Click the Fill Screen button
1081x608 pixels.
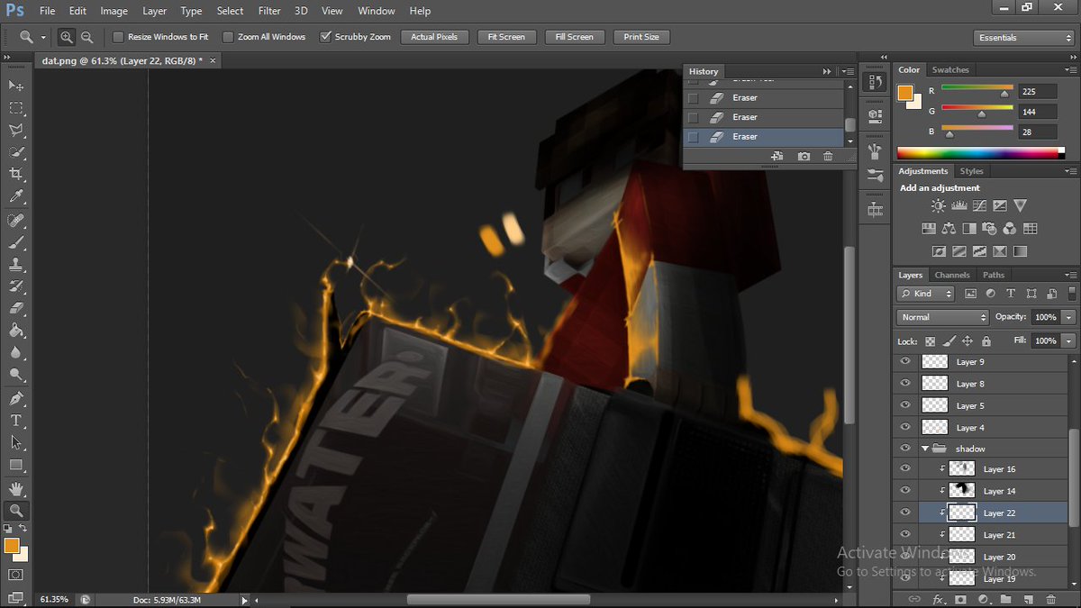[x=574, y=37]
